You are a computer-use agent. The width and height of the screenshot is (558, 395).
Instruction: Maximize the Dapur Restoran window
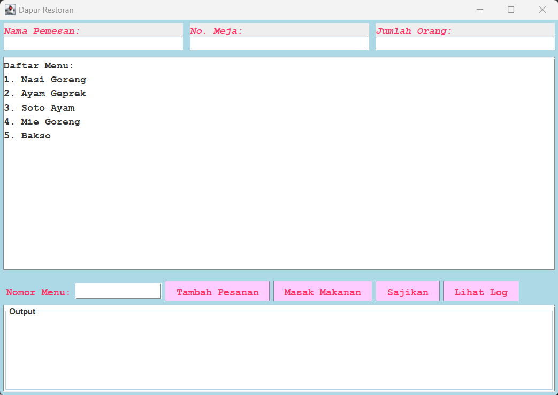[511, 10]
